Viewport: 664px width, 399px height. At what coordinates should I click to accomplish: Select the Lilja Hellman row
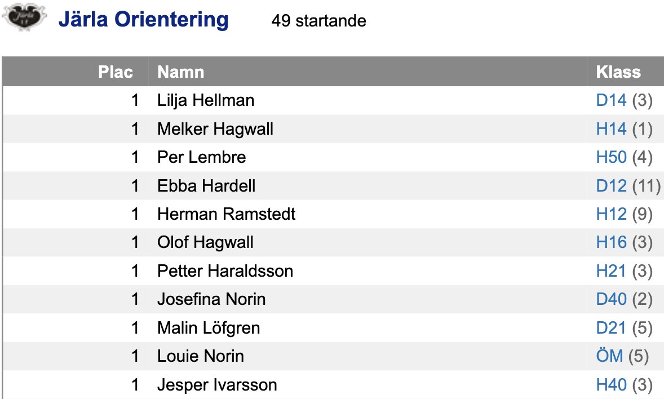(x=333, y=100)
